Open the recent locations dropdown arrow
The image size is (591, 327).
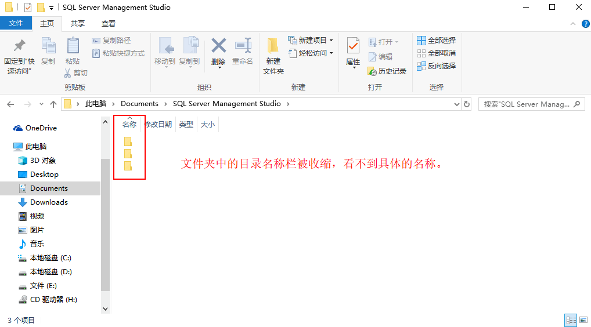point(41,104)
